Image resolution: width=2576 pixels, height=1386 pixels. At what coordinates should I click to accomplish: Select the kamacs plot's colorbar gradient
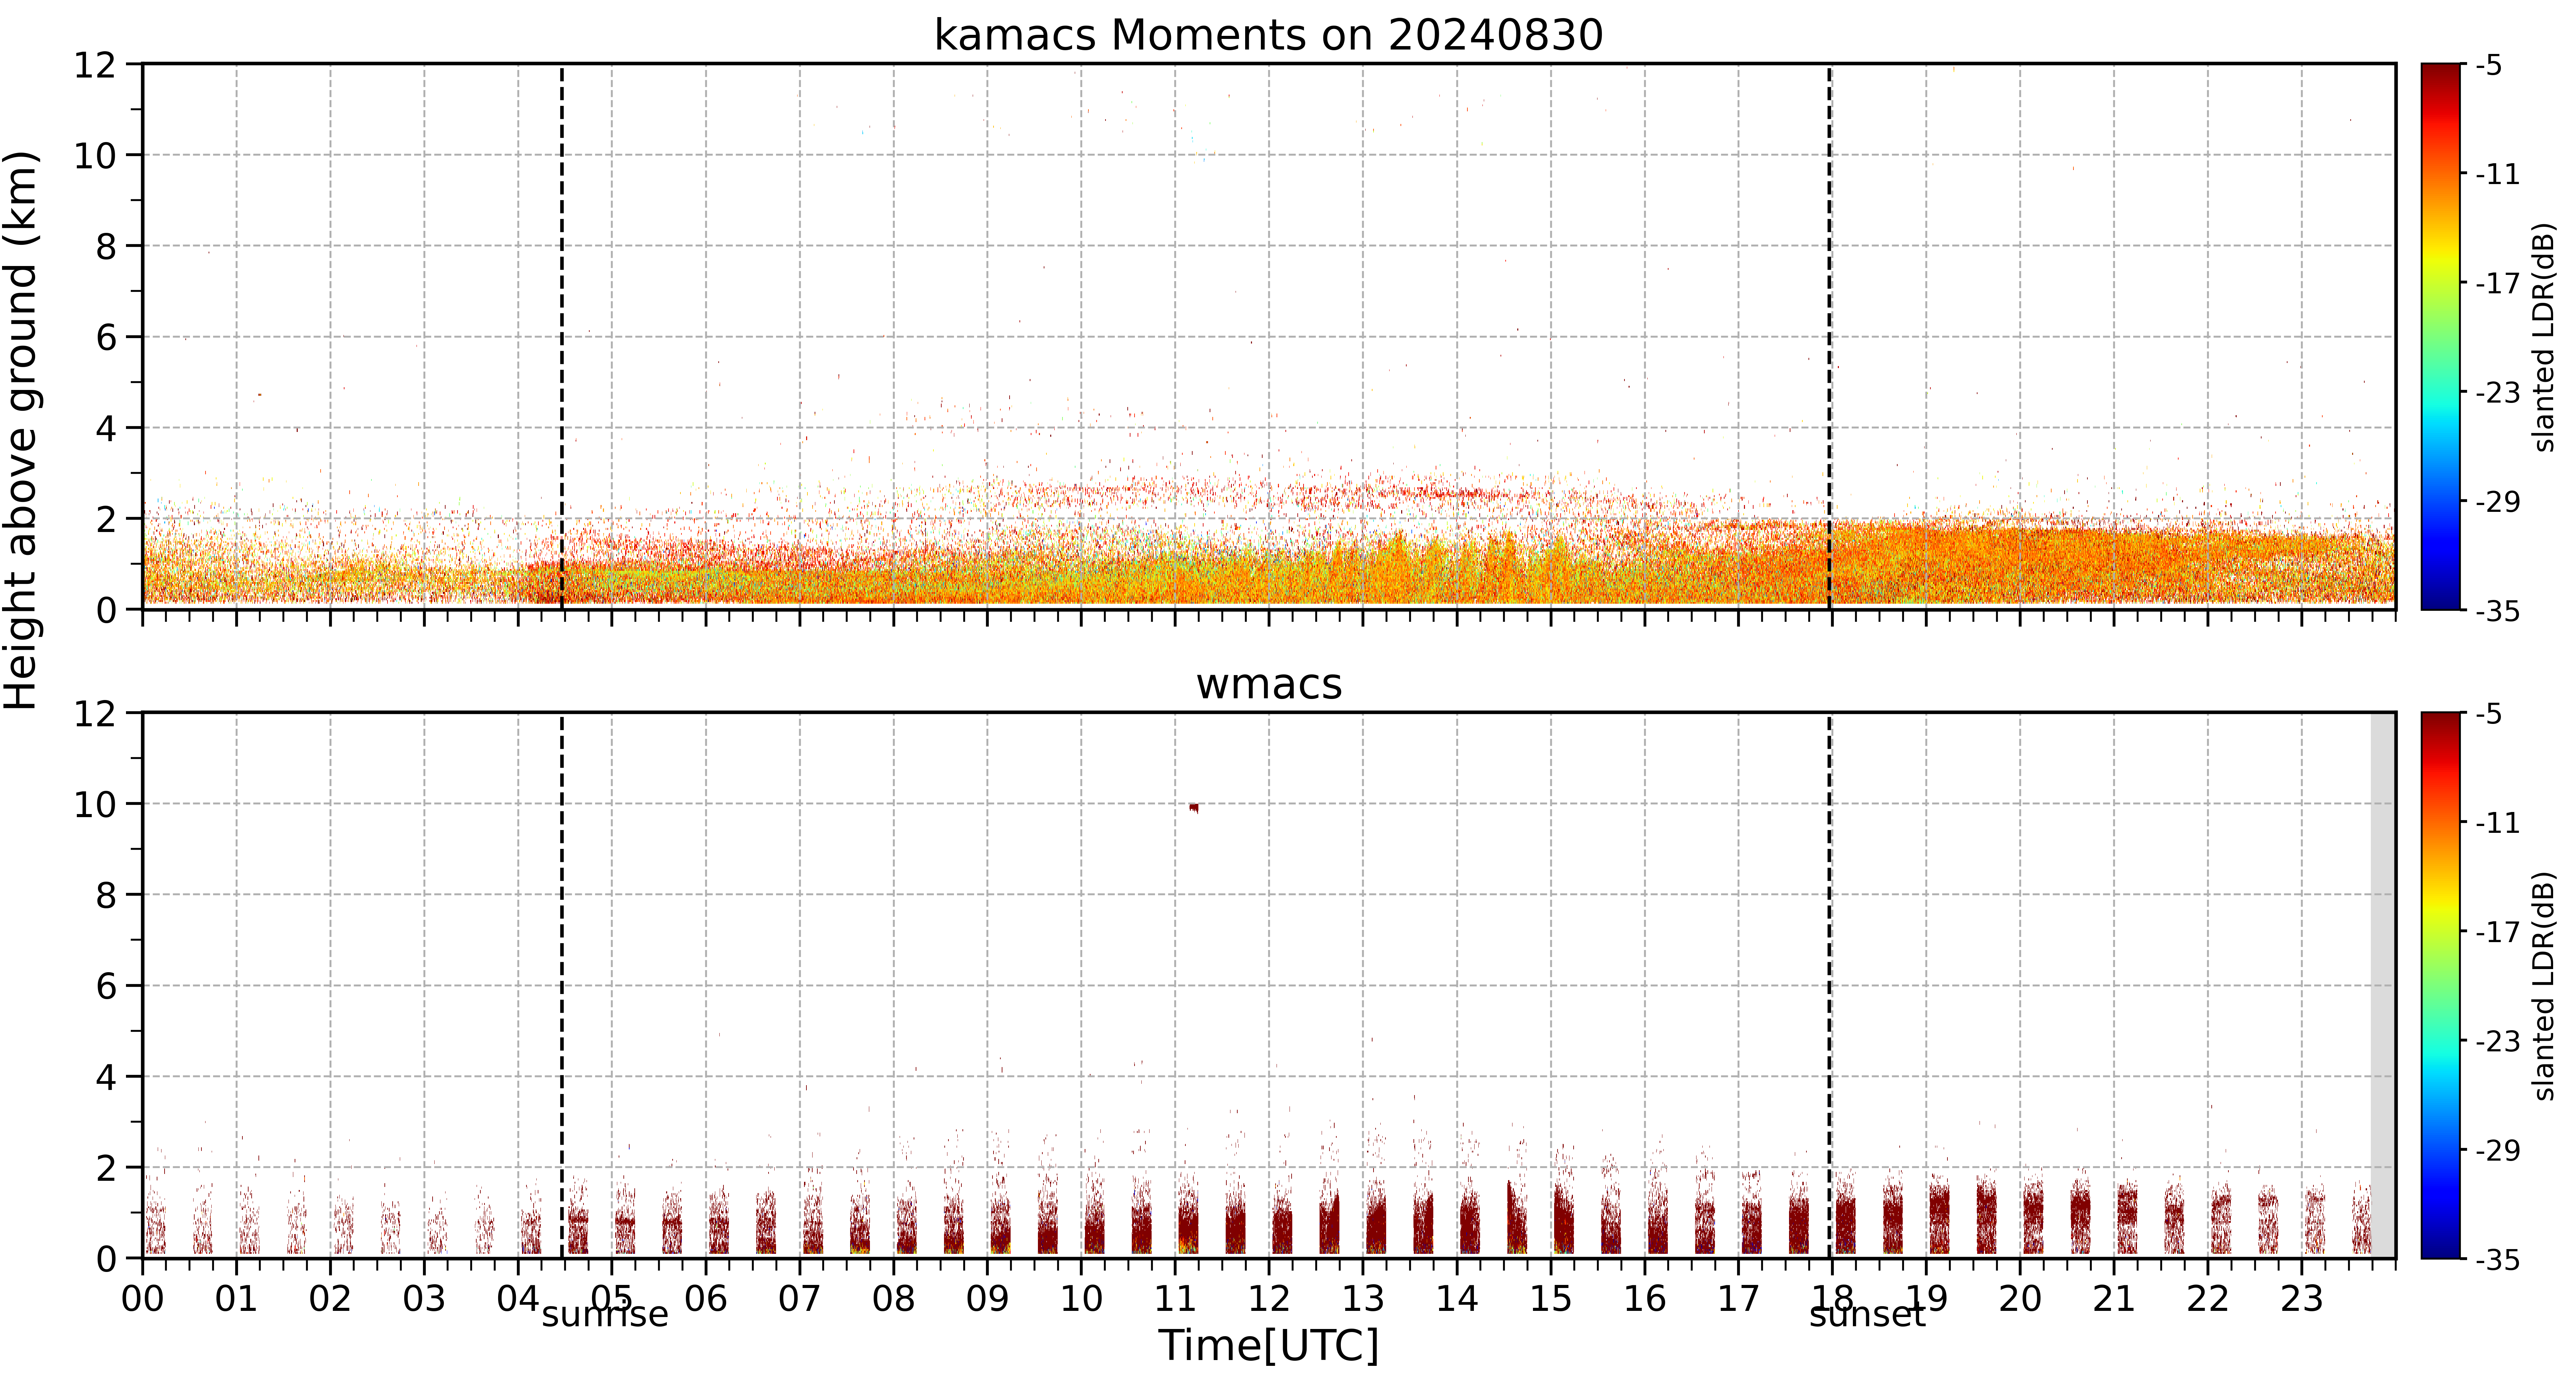(2441, 337)
